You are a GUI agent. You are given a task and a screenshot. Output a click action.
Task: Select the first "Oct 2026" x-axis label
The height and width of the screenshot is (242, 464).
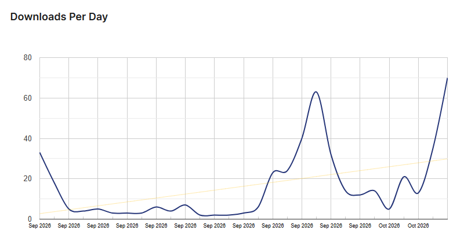click(x=389, y=226)
